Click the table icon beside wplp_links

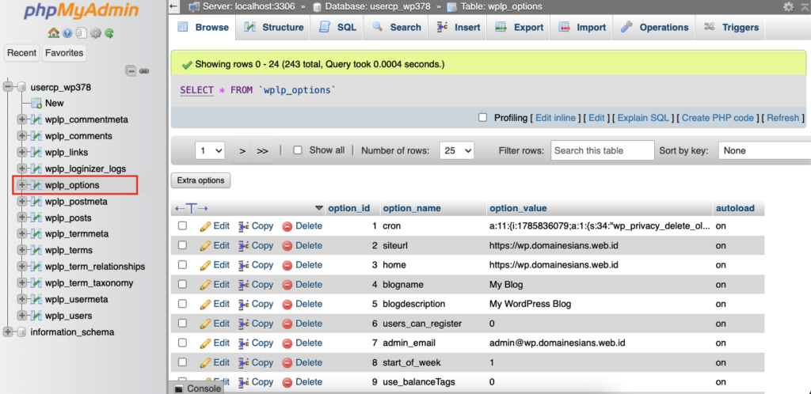tap(36, 153)
